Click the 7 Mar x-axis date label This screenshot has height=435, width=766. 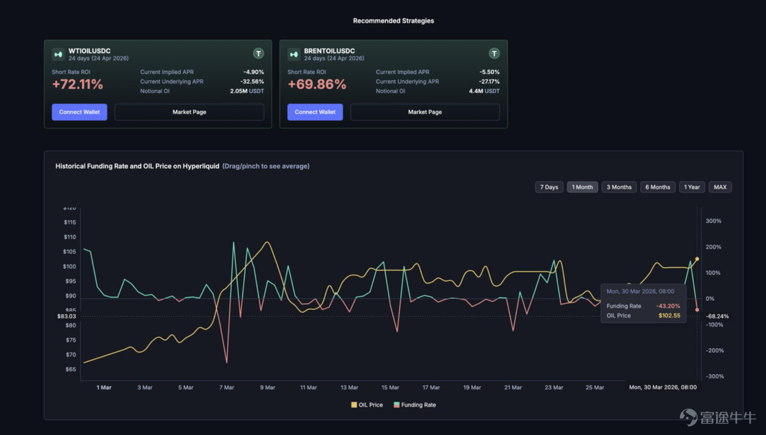[226, 388]
